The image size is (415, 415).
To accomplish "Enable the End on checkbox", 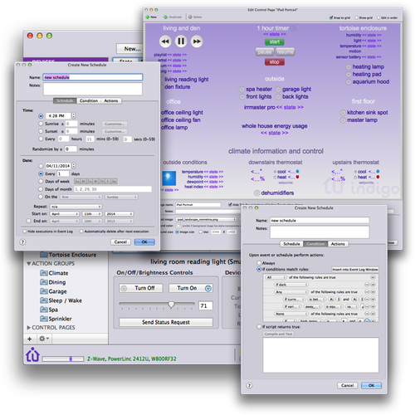I will [28, 221].
